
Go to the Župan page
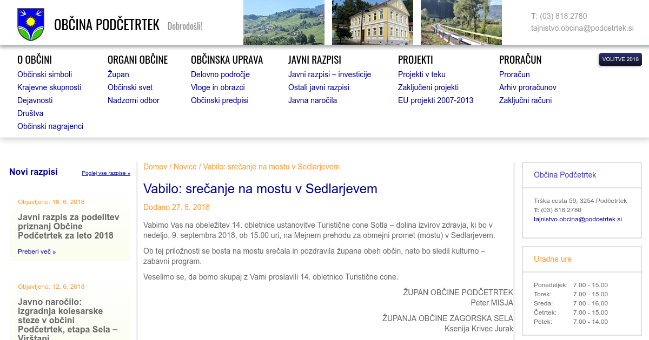point(118,74)
